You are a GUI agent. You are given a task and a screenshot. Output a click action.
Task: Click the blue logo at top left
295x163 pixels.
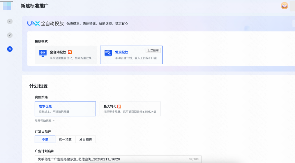7,6
